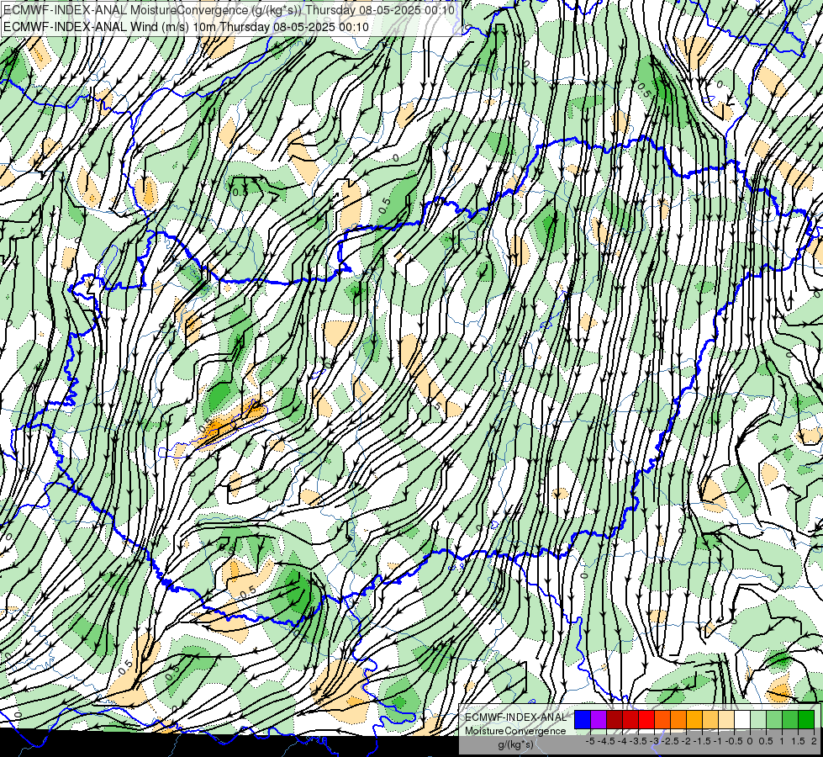The width and height of the screenshot is (823, 757).
Task: Select the orange swatch between -2.5 and -2
Action: (x=678, y=720)
